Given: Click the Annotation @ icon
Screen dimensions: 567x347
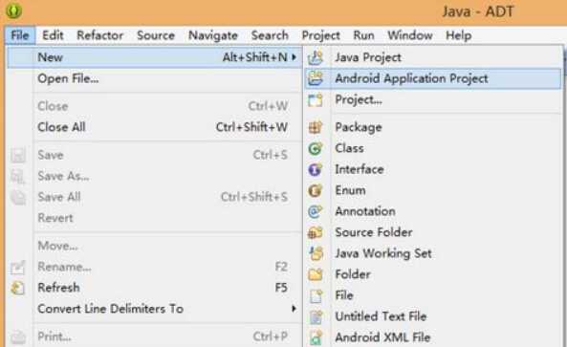Looking at the screenshot, I should point(316,211).
